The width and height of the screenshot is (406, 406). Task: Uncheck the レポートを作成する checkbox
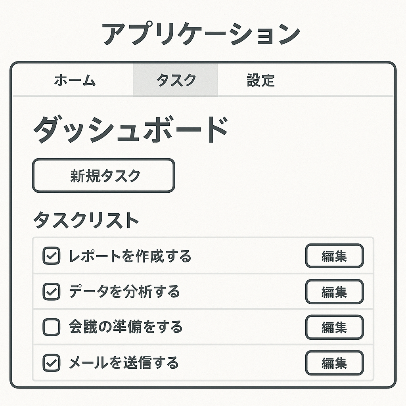[x=51, y=256]
